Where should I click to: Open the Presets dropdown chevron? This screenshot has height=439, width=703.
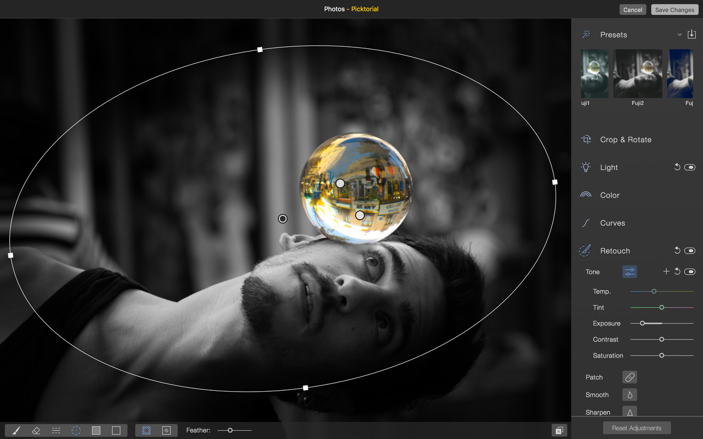click(680, 35)
